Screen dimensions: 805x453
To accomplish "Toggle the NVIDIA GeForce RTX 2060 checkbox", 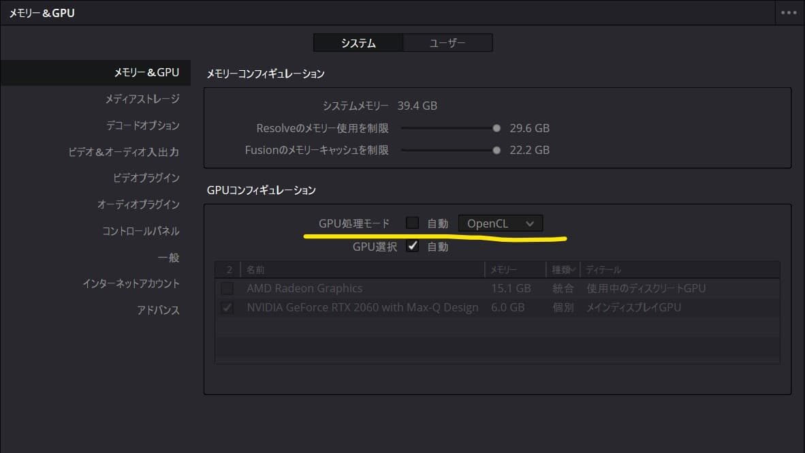I will point(227,308).
